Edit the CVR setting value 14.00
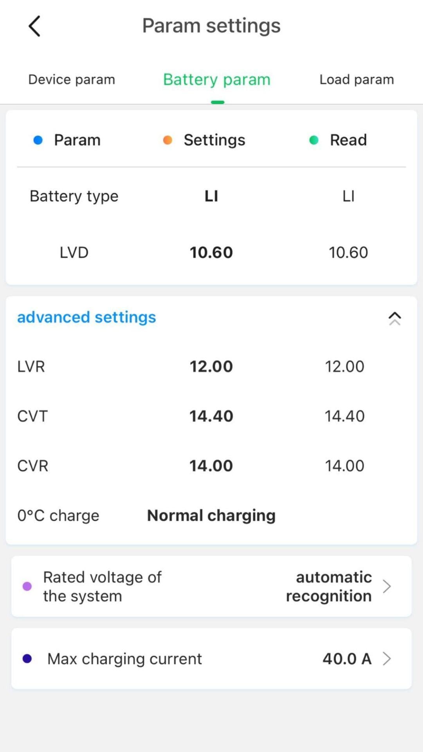Viewport: 423px width, 752px height. (211, 466)
